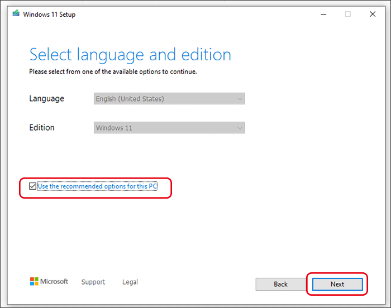
Task: Click the arrow on the Edition combo box
Action: point(240,128)
